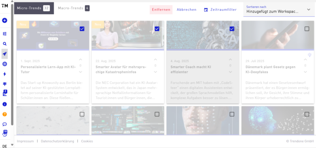Click the date '22. Aug. 2025'
Viewport: 316px width, 148px height.
tap(105, 61)
